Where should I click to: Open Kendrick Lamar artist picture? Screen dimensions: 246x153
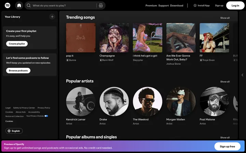click(x=81, y=101)
